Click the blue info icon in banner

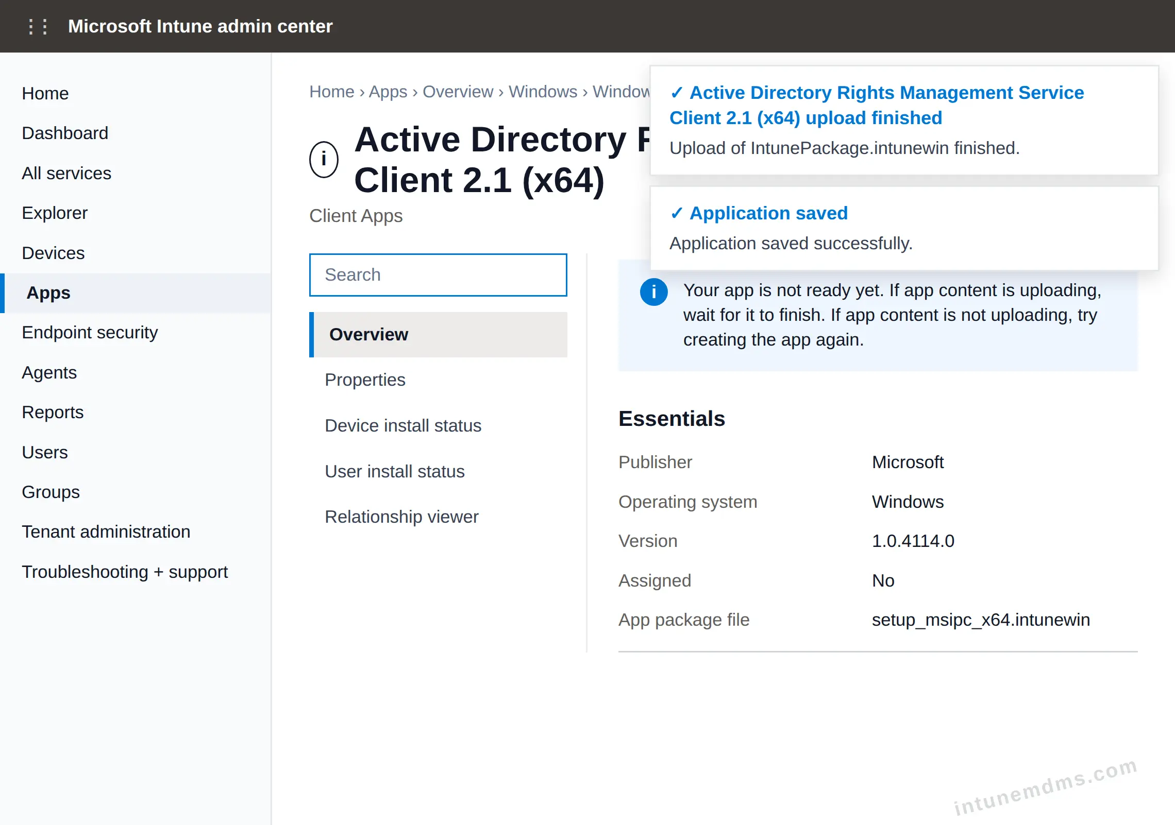tap(653, 292)
